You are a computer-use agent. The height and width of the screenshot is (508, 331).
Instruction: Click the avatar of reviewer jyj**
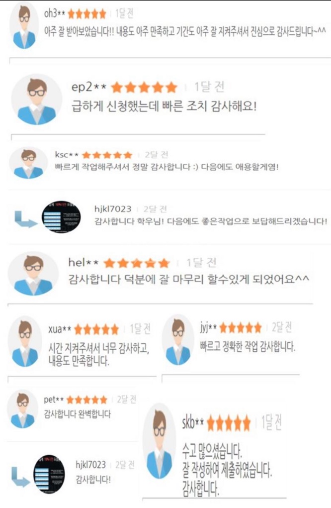pyautogui.click(x=178, y=341)
